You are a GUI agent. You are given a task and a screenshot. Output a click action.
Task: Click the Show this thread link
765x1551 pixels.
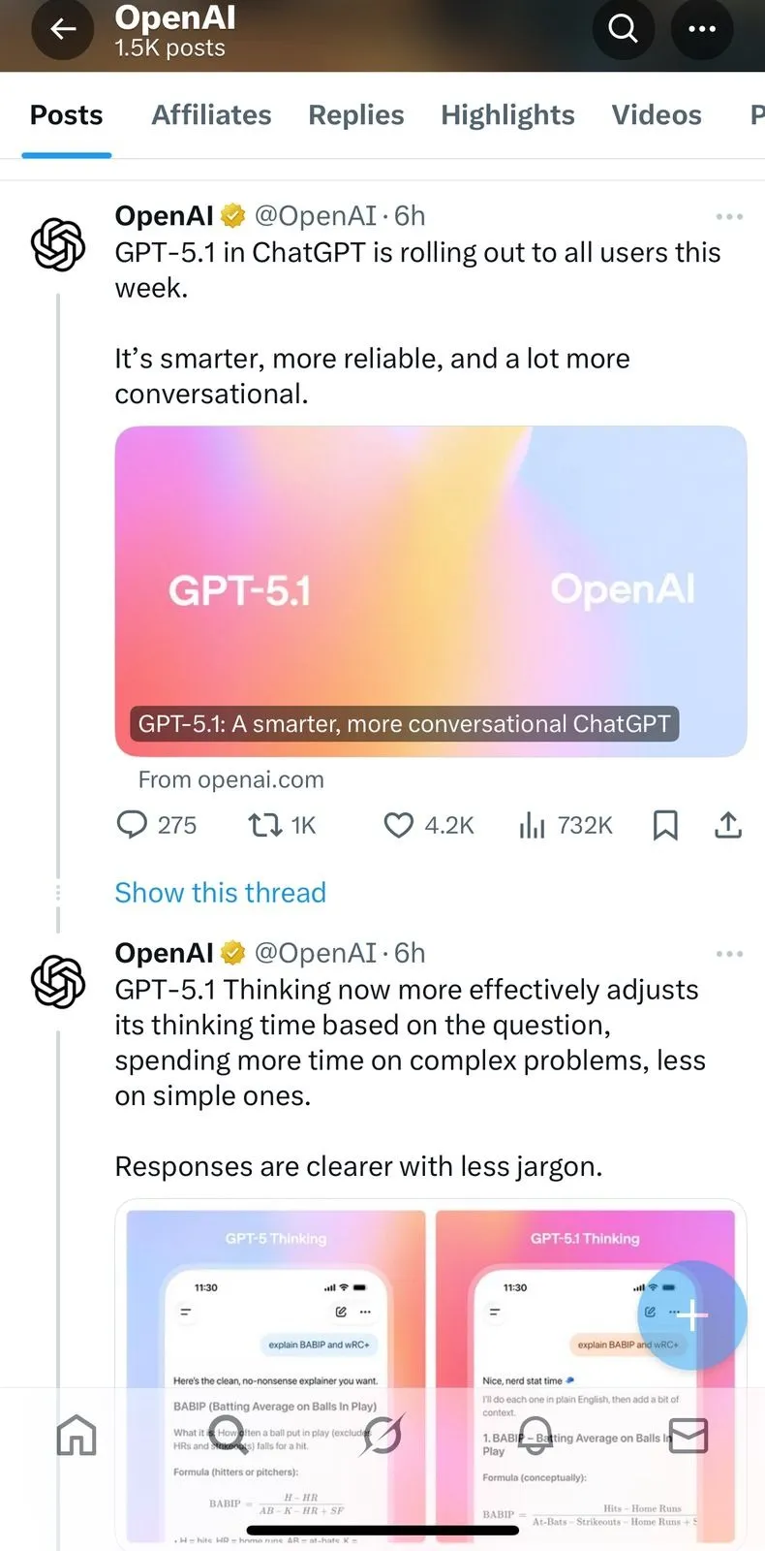pyautogui.click(x=220, y=893)
